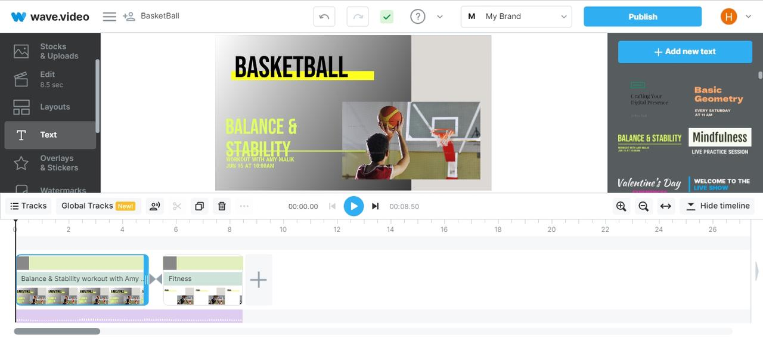Select the basketball player image on canvas

click(x=411, y=141)
